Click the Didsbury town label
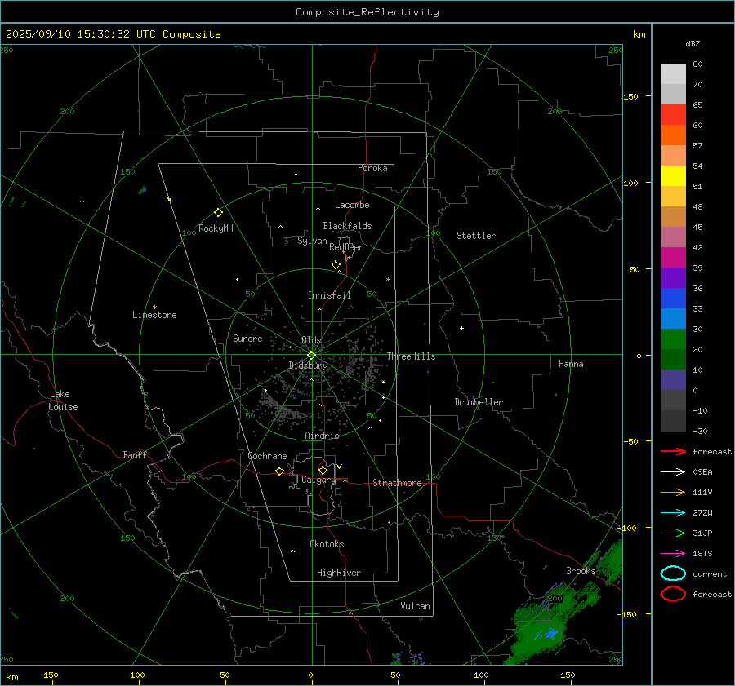The image size is (735, 686). coord(308,365)
